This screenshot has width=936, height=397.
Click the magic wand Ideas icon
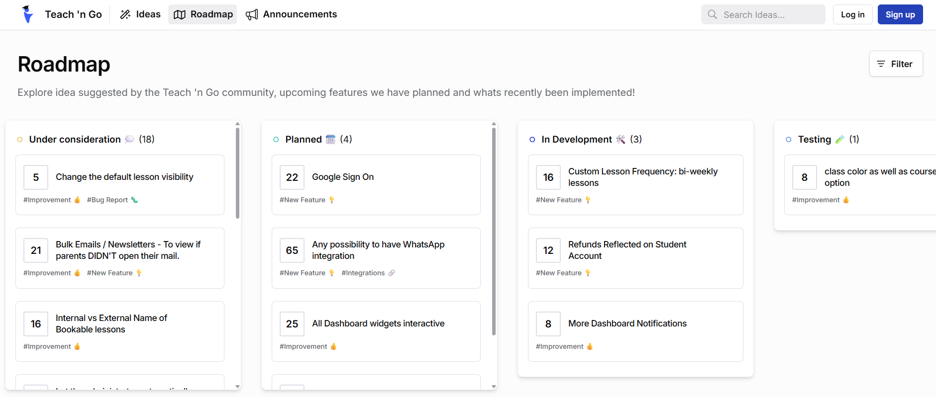tap(125, 14)
